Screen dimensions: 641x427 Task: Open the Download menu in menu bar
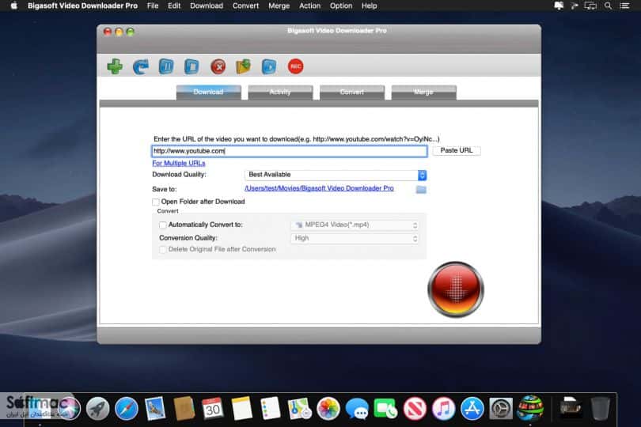(207, 6)
